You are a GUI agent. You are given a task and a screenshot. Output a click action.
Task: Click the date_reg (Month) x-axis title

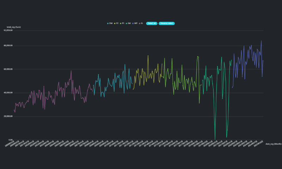coord(273,144)
